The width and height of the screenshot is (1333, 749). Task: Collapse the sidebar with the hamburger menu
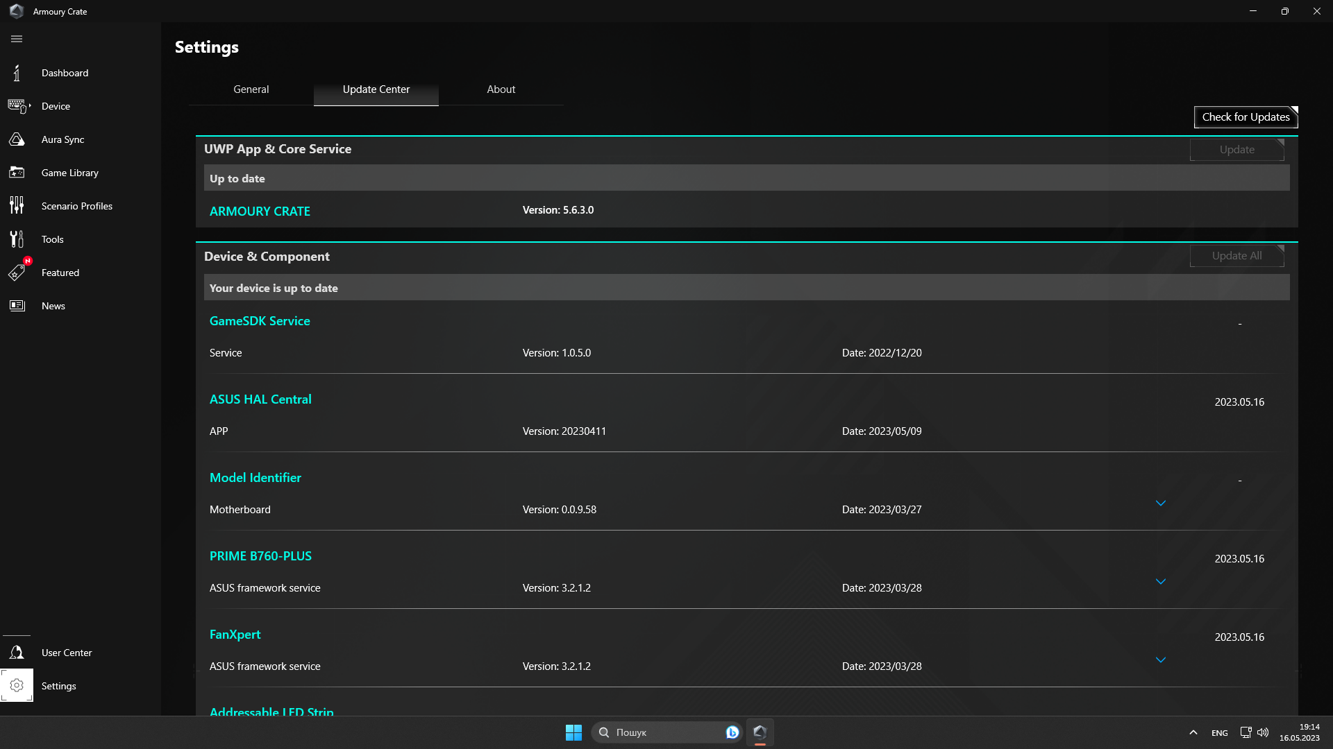tap(17, 39)
